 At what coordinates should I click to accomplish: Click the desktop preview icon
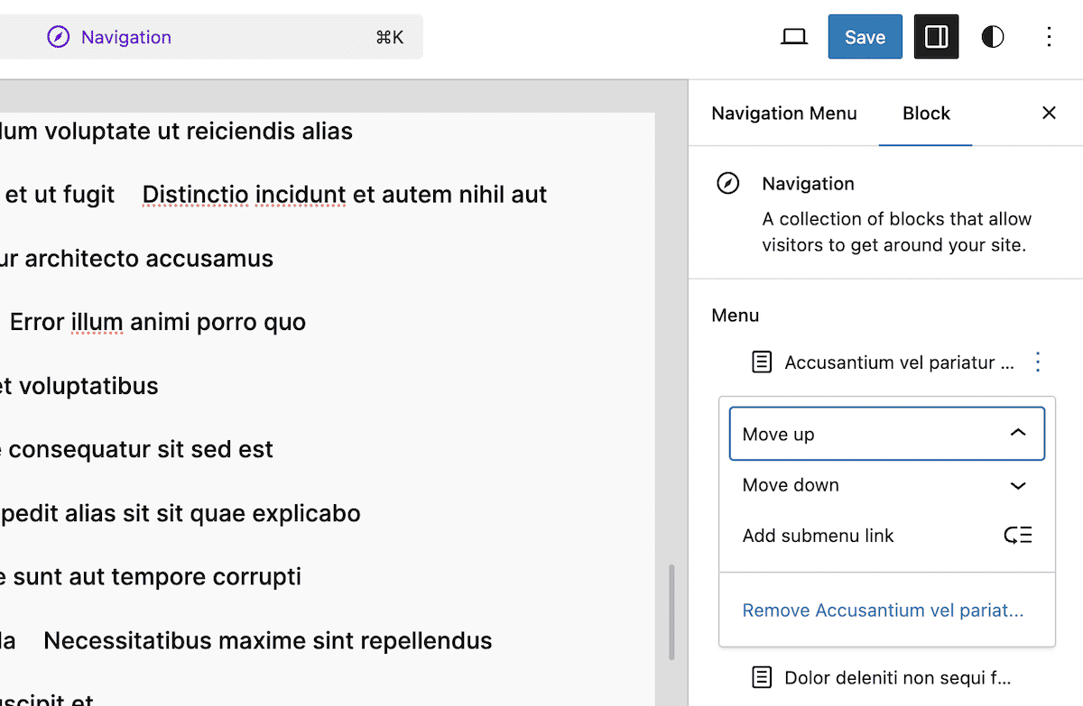point(793,37)
